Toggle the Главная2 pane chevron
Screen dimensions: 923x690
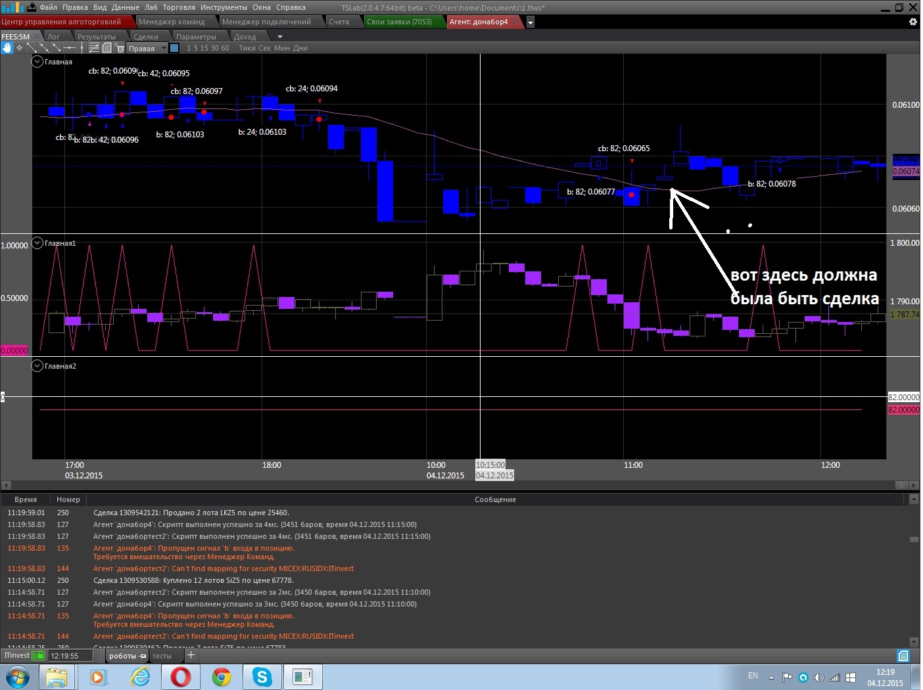click(x=37, y=366)
